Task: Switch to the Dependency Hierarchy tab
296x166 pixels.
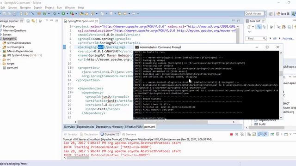Action: click(110, 127)
